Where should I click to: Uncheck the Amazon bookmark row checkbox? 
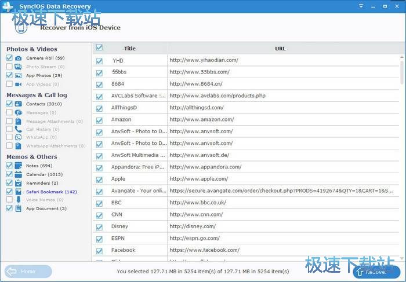[x=99, y=120]
